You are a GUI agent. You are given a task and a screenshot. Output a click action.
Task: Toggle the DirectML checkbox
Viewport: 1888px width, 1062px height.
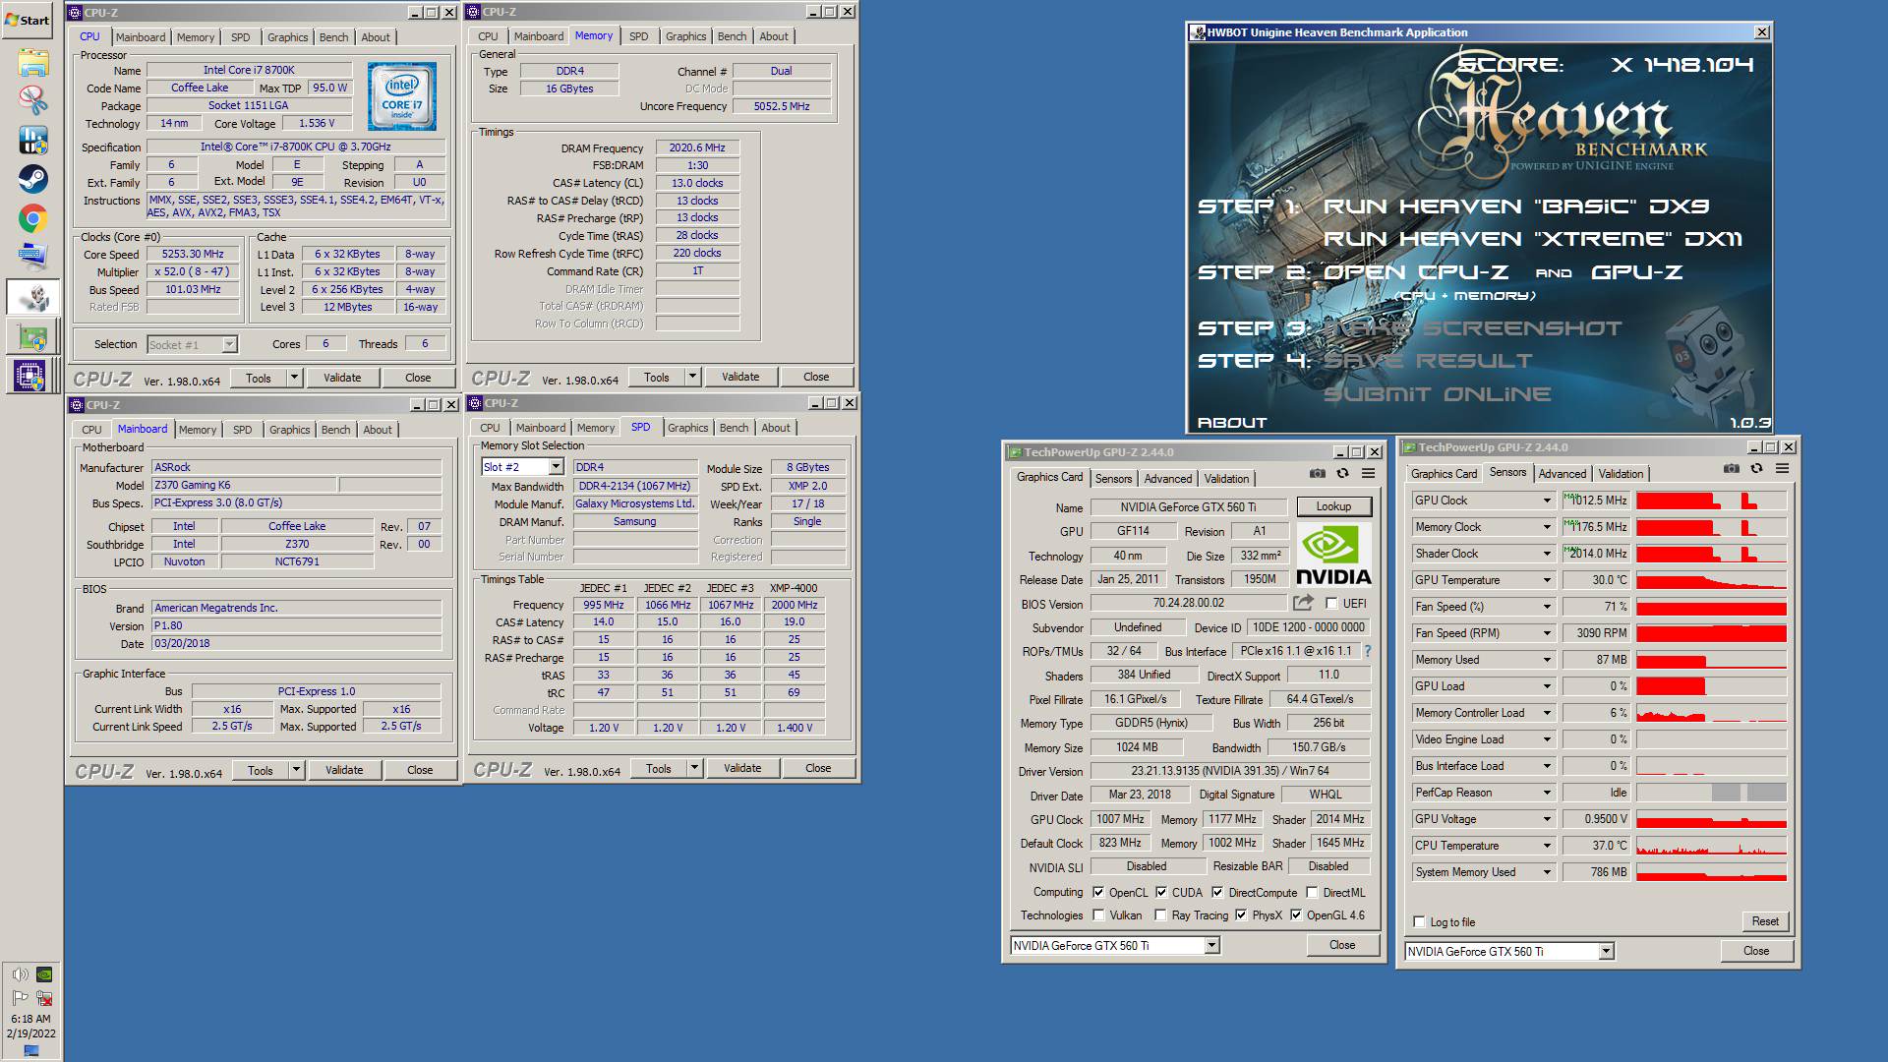pos(1312,893)
